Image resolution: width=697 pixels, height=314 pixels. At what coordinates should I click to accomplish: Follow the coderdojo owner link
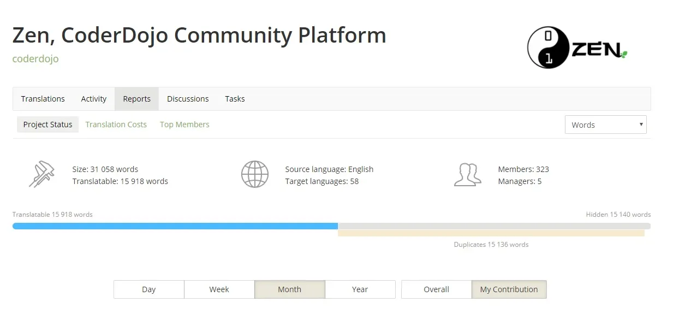[x=35, y=58]
